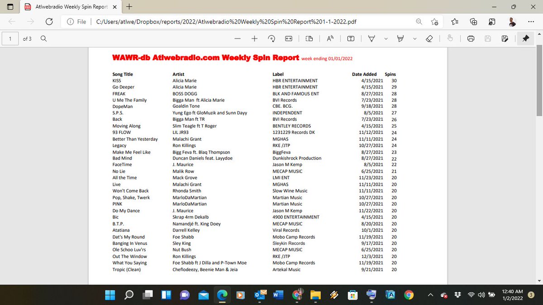Print the PDF document
The height and width of the screenshot is (305, 543).
[471, 39]
